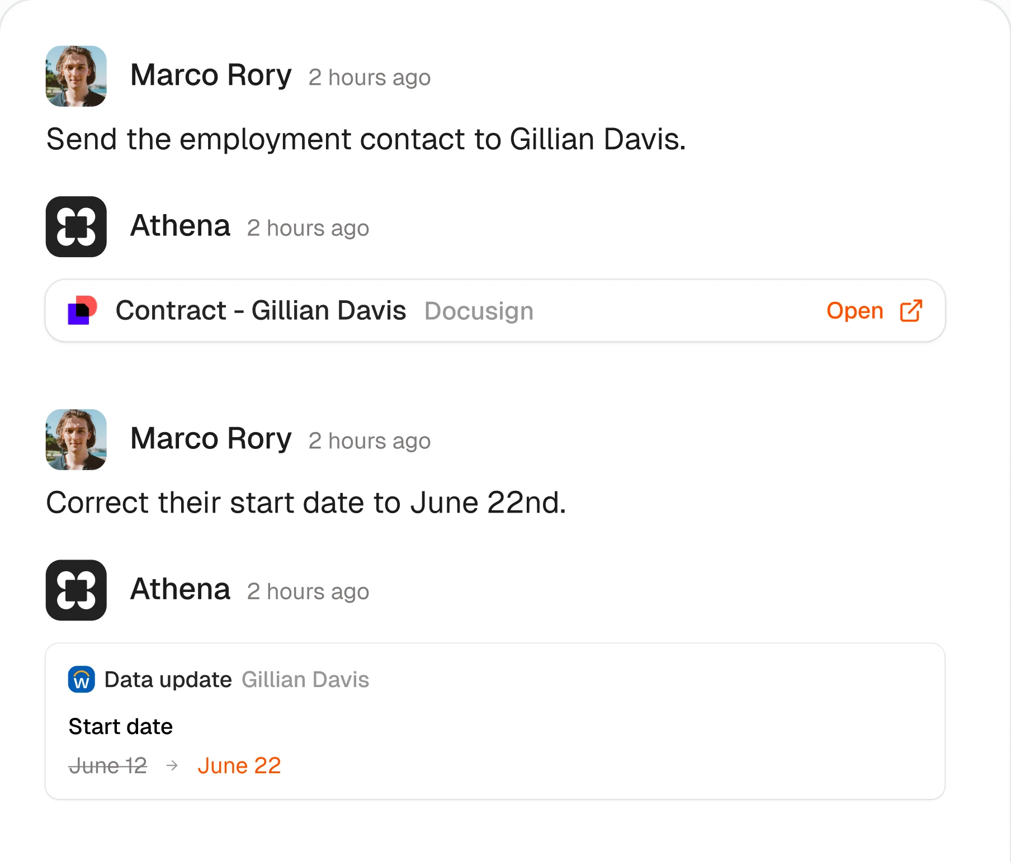Image resolution: width=1011 pixels, height=862 pixels.
Task: Click the Gillian Davis label on the data update
Action: [x=305, y=680]
